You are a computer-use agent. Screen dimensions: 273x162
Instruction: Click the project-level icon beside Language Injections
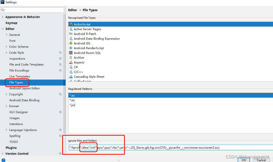tap(60, 130)
